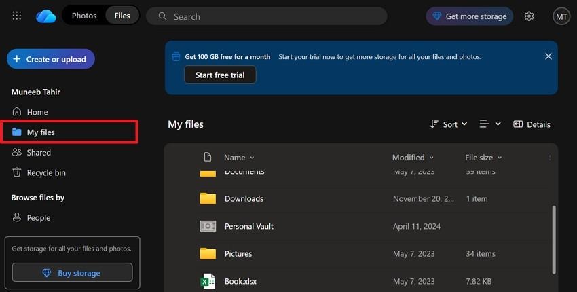The height and width of the screenshot is (292, 577).
Task: Click the OneDrive cloud logo
Action: [x=46, y=16]
